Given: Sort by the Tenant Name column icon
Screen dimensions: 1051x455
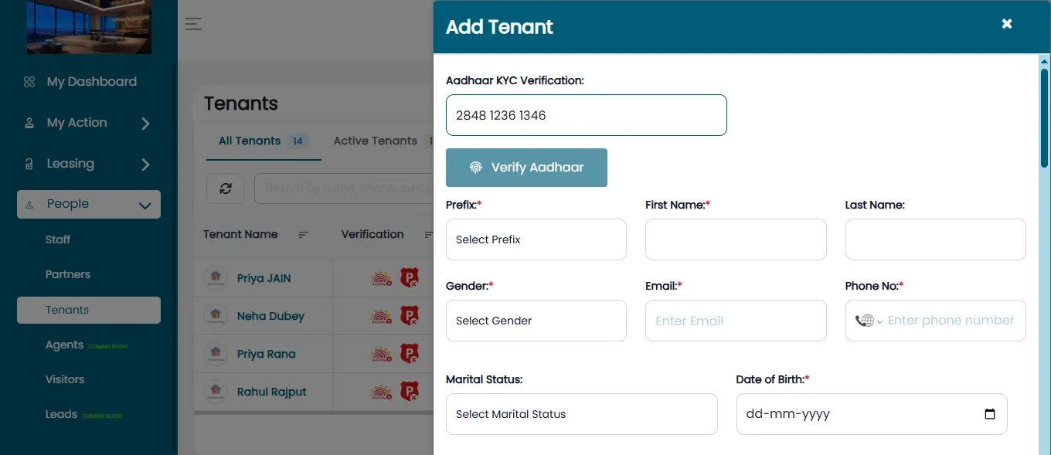Looking at the screenshot, I should click(x=304, y=235).
